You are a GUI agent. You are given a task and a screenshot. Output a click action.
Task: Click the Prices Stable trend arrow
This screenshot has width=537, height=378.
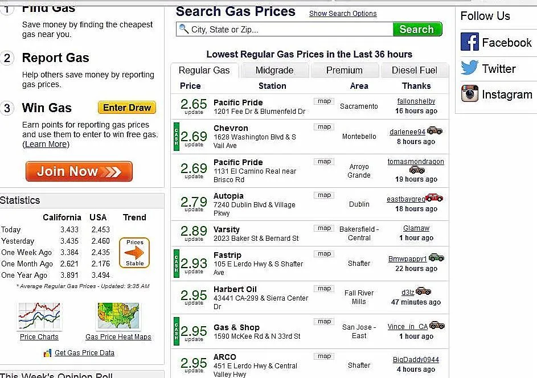click(x=134, y=252)
